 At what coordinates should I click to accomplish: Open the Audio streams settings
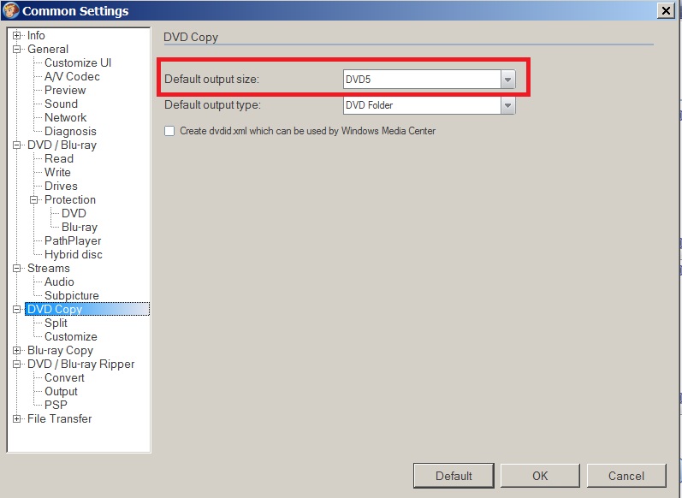point(59,282)
